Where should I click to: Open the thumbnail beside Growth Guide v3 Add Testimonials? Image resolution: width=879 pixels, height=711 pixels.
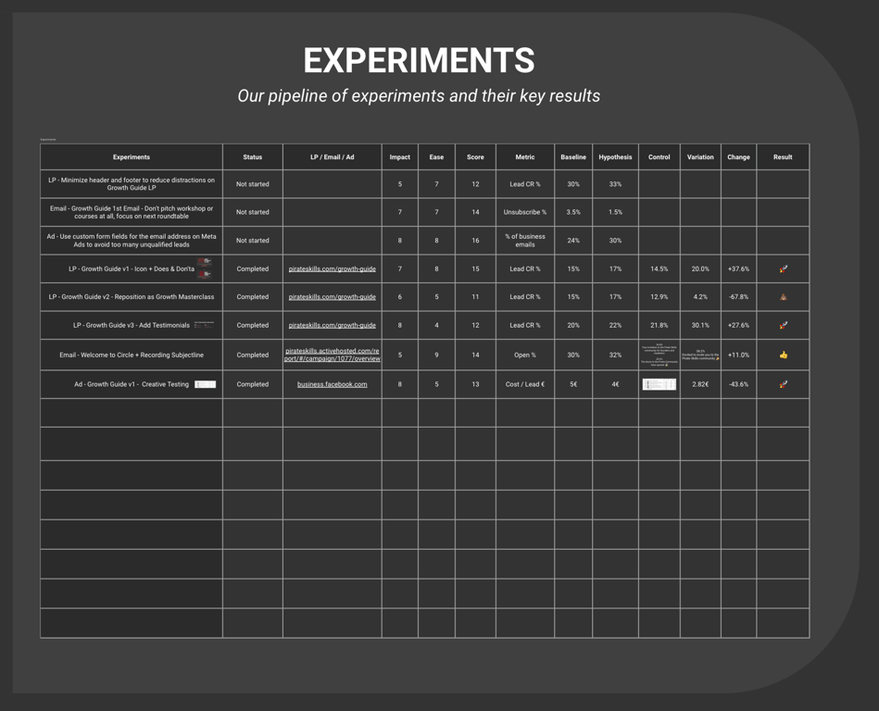204,324
